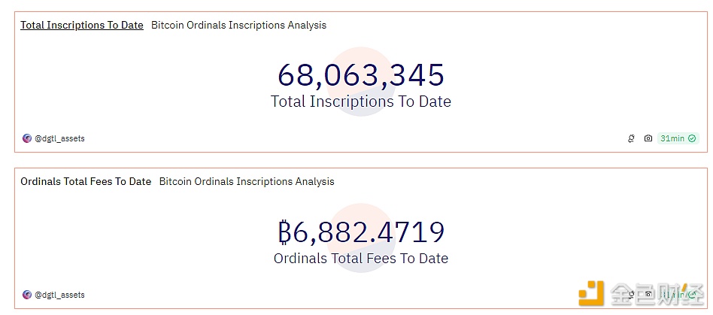Click the dgtl_assets avatar in Ordinals Fees panel
Viewport: 713px width, 315px height.
coord(27,295)
